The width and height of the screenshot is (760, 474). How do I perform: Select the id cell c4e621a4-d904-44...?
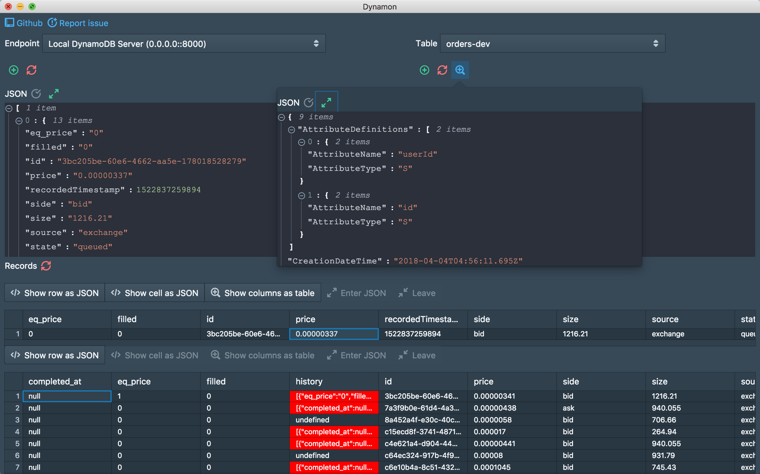423,443
